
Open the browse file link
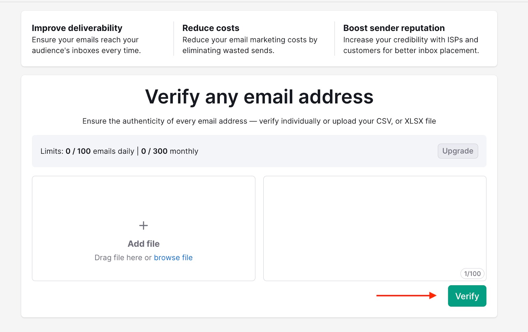coord(173,258)
